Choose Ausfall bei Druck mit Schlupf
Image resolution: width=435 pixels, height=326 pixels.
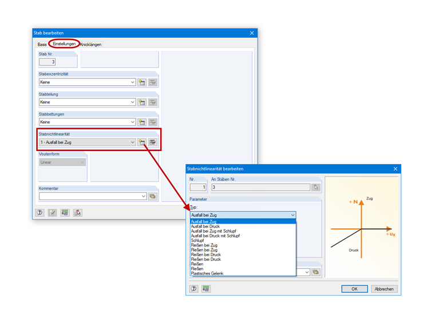click(243, 236)
